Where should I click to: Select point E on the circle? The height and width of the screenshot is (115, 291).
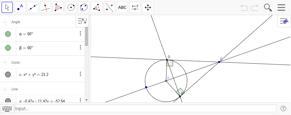pos(180,96)
